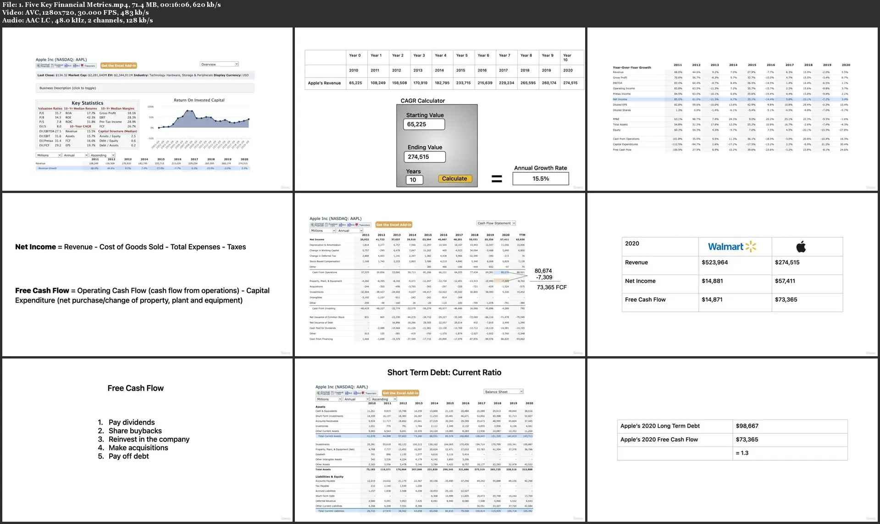Open Annual dropdown in Cash Flow Statement thumbnail
The image size is (880, 524).
coord(350,231)
